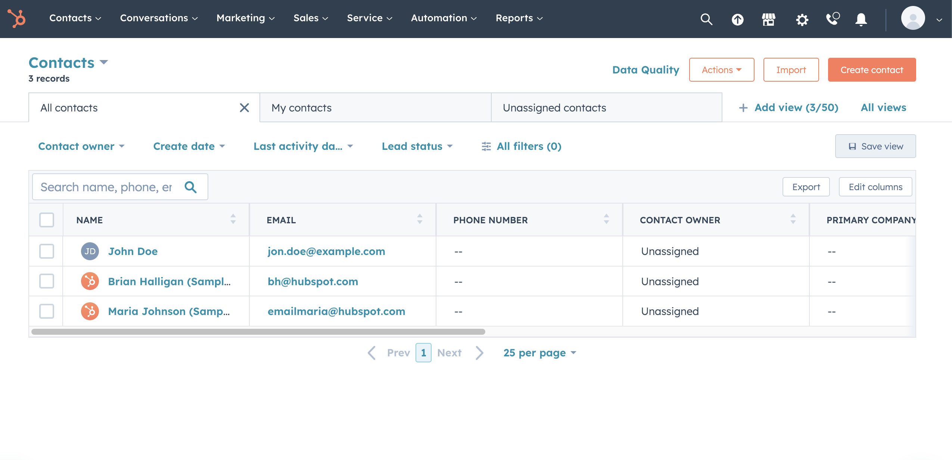Viewport: 952px width, 460px height.
Task: Open the notifications bell
Action: 861,19
